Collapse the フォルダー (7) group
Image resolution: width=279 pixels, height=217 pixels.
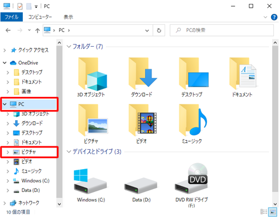point(69,46)
